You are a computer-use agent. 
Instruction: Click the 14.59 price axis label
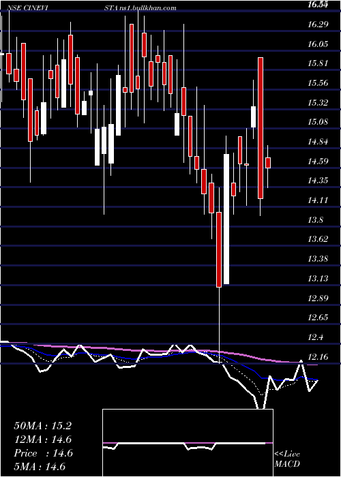click(x=318, y=161)
